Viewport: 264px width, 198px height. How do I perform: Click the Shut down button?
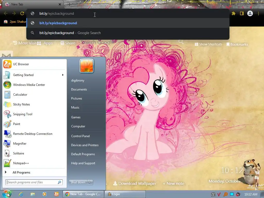78,182
